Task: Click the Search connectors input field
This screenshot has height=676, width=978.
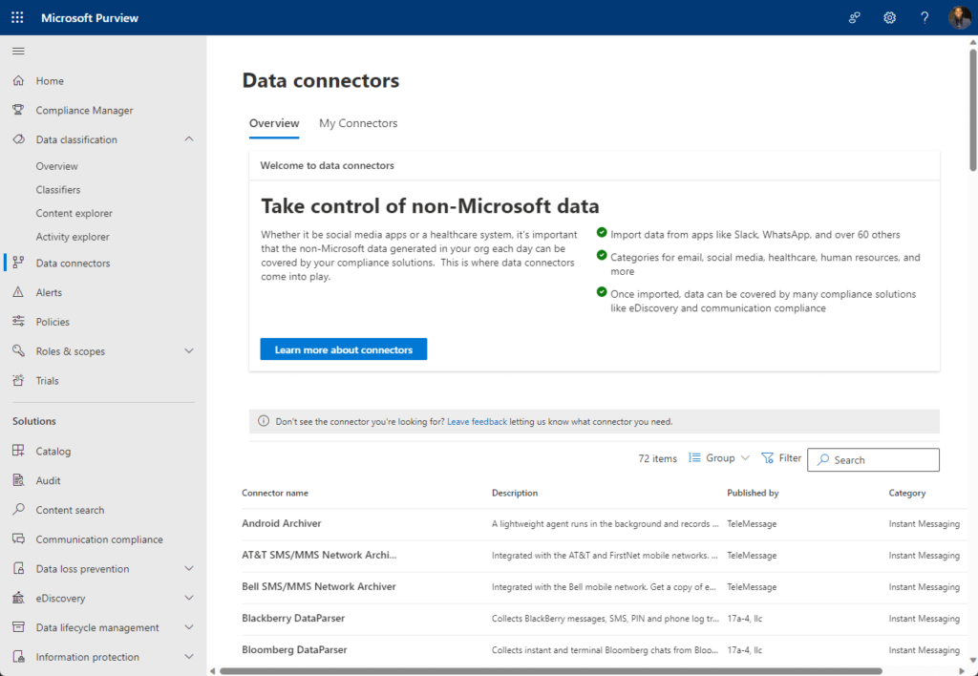Action: coord(873,459)
